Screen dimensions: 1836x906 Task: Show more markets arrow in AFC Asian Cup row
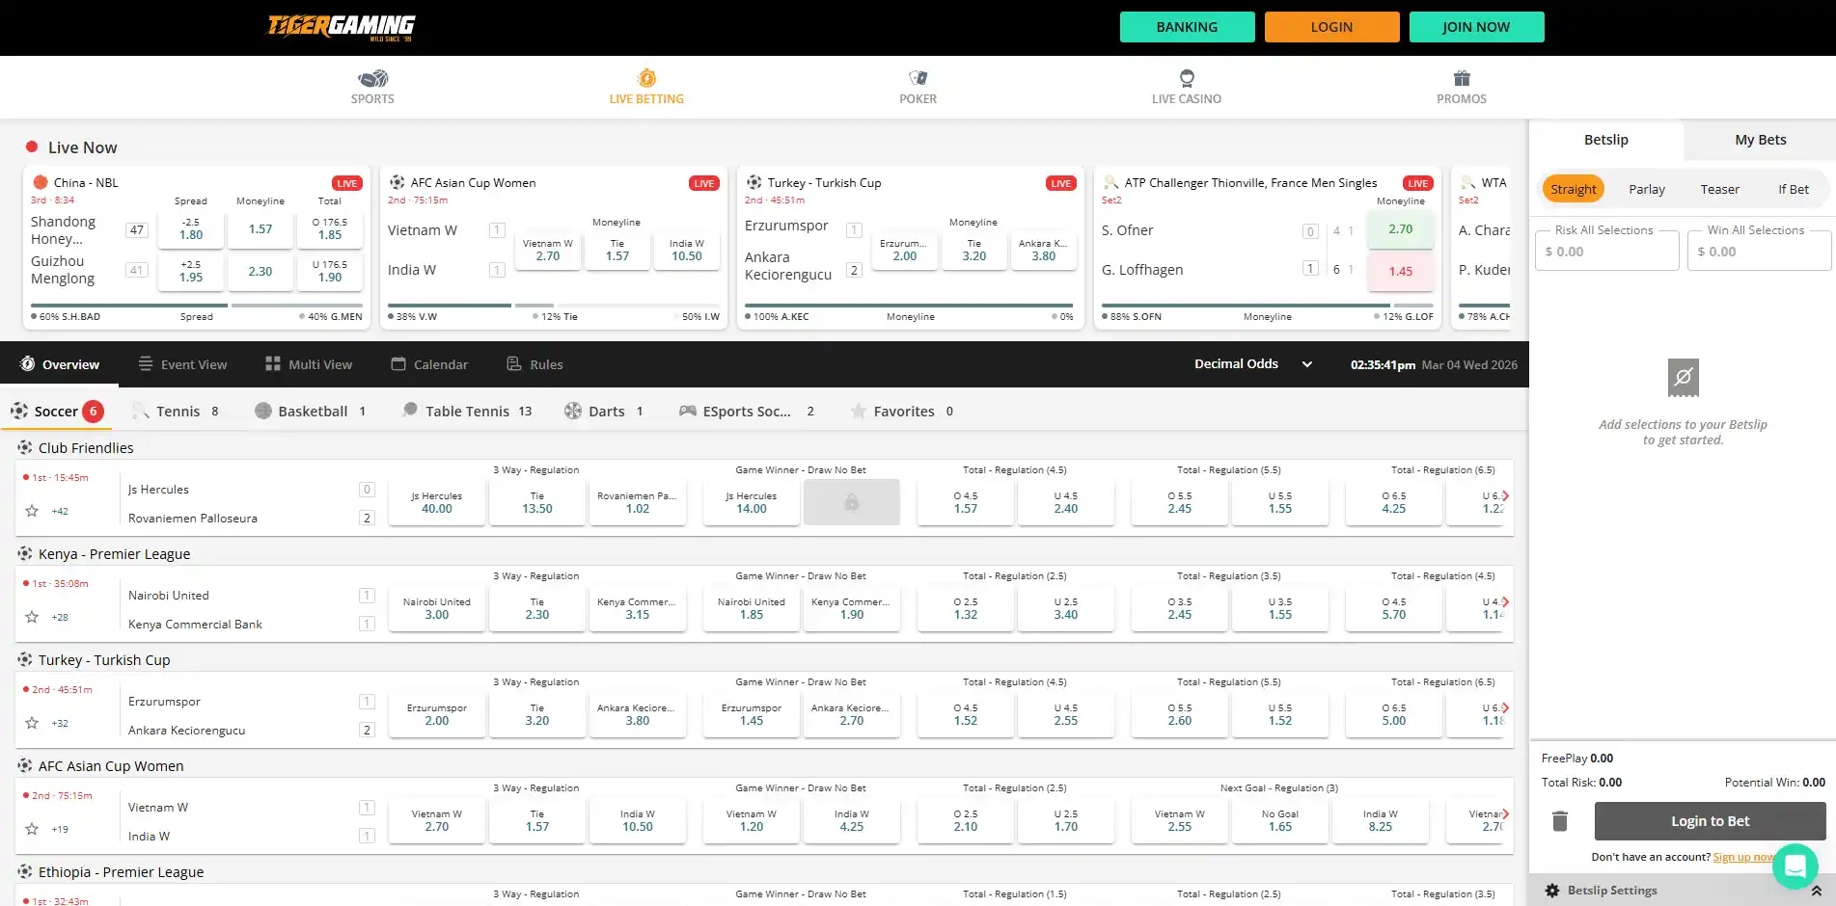pos(1505,814)
